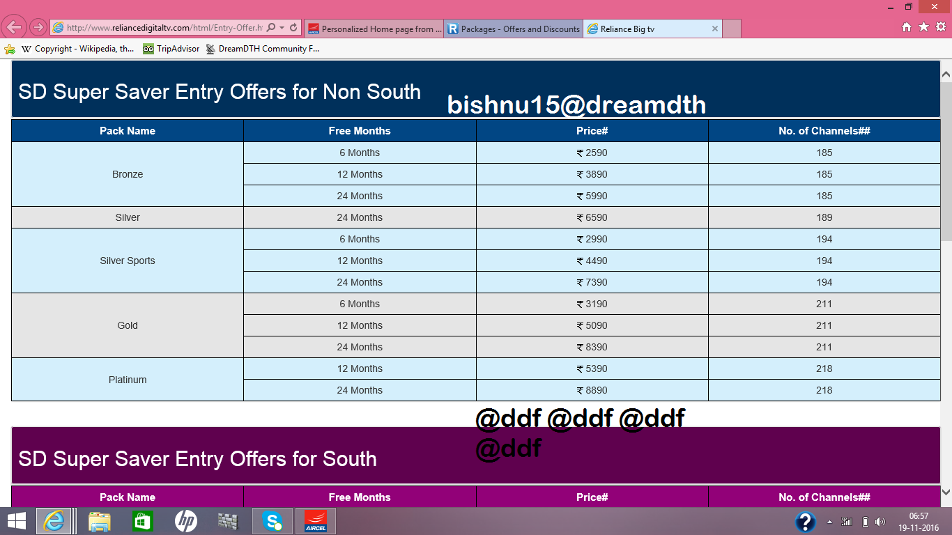The width and height of the screenshot is (952, 535).
Task: Click the Platinum pack name cell
Action: click(x=128, y=380)
